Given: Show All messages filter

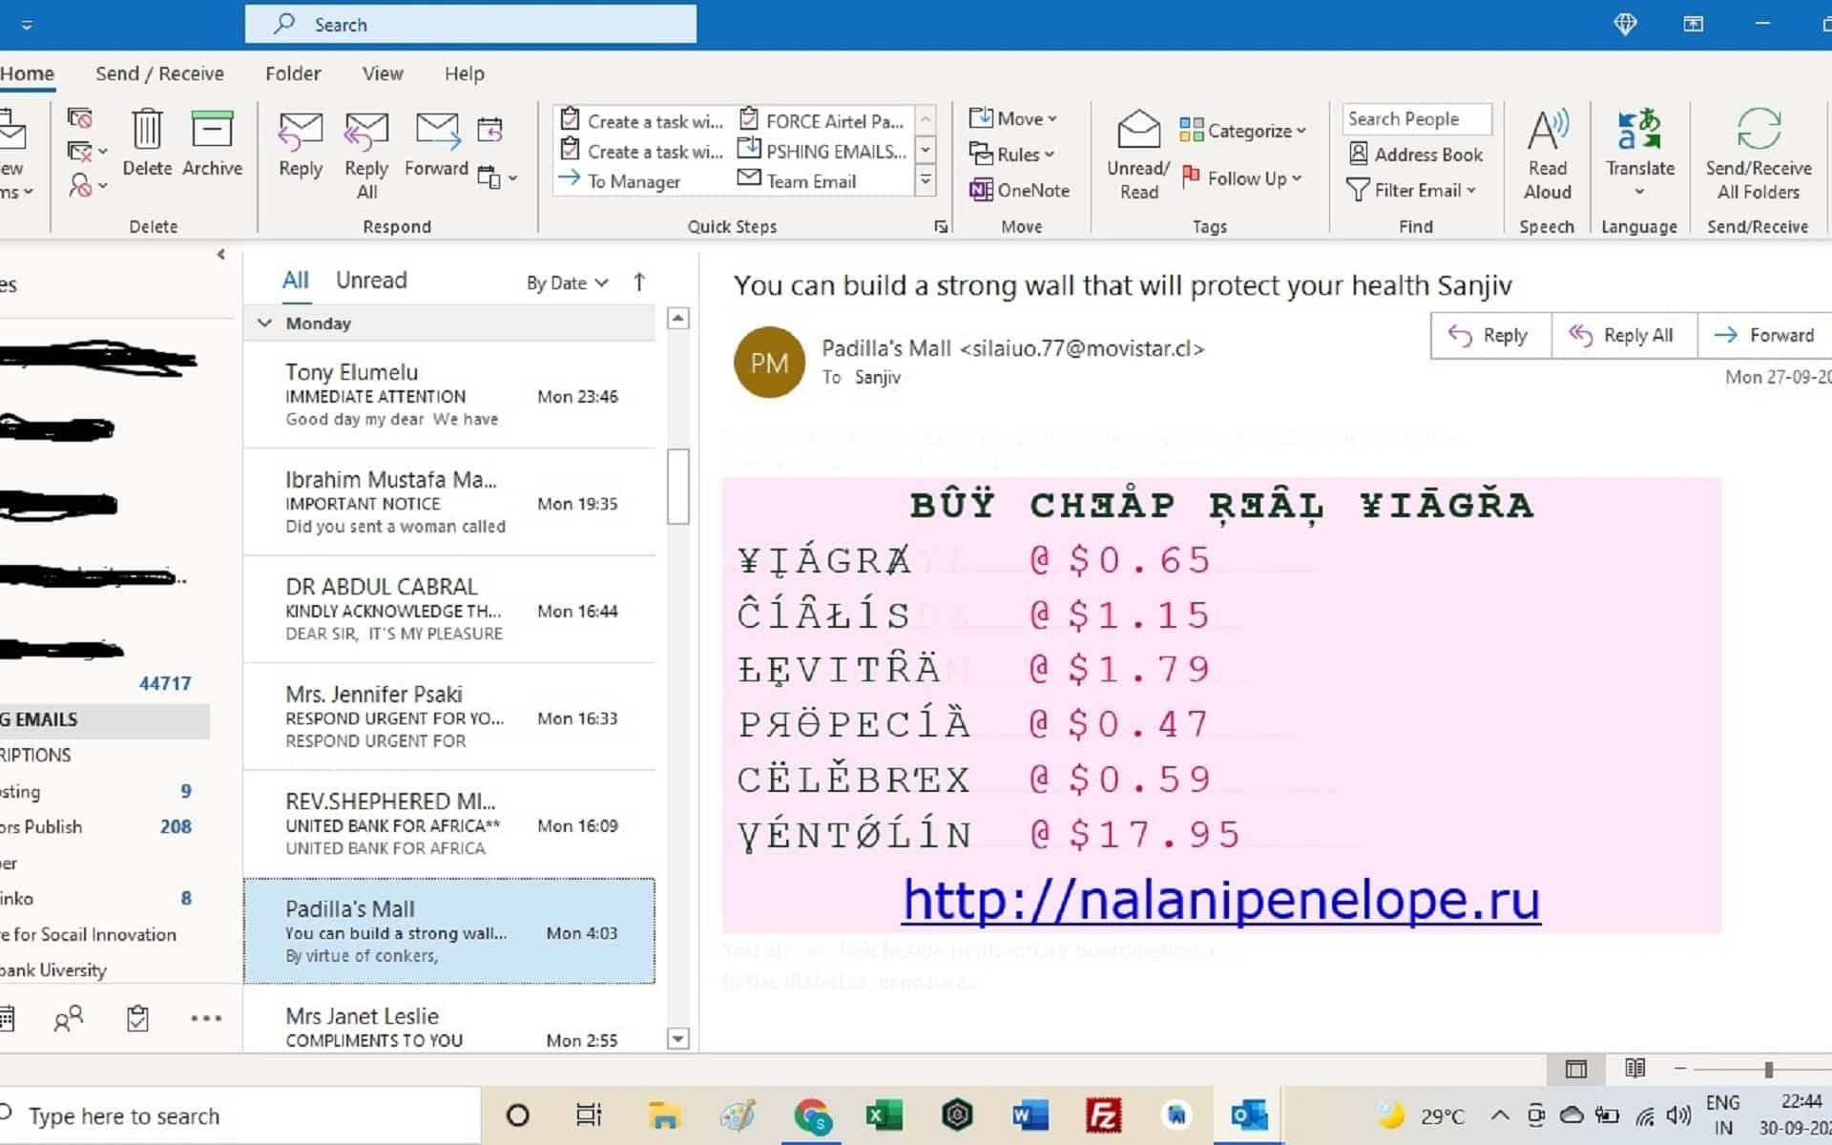Looking at the screenshot, I should (x=295, y=281).
